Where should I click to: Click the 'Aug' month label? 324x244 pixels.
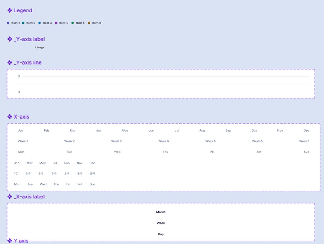tap(202, 130)
